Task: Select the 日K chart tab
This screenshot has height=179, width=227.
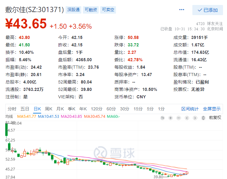Action: [37, 109]
